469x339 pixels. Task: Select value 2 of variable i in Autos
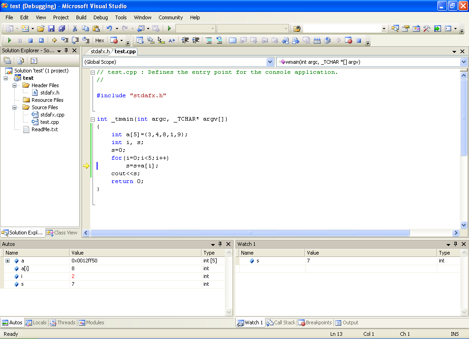(x=73, y=277)
